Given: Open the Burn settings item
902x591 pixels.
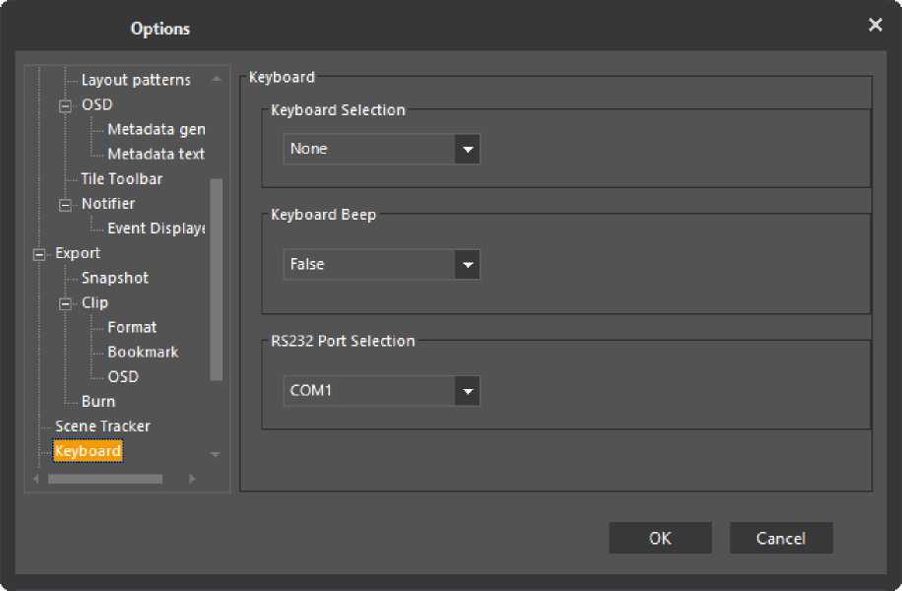Looking at the screenshot, I should (x=97, y=402).
